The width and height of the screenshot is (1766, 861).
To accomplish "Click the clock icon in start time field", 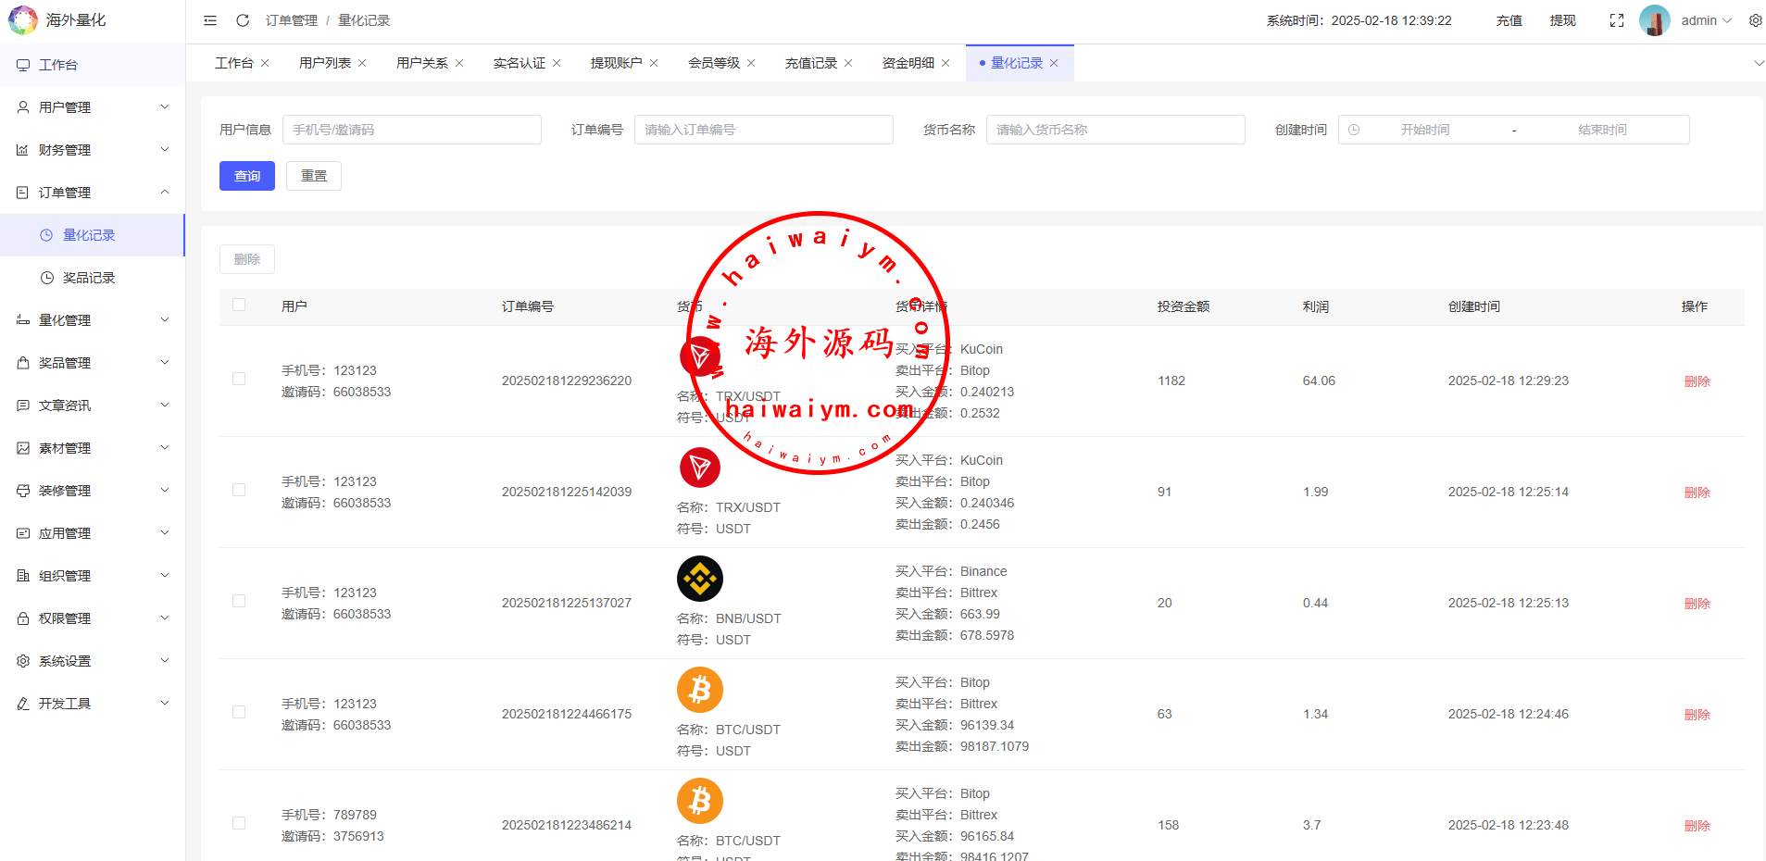I will coord(1354,130).
